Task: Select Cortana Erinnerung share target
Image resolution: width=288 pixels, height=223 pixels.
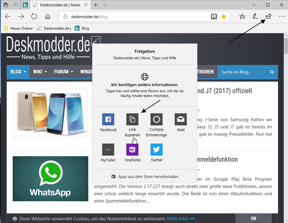Action: [x=157, y=125]
